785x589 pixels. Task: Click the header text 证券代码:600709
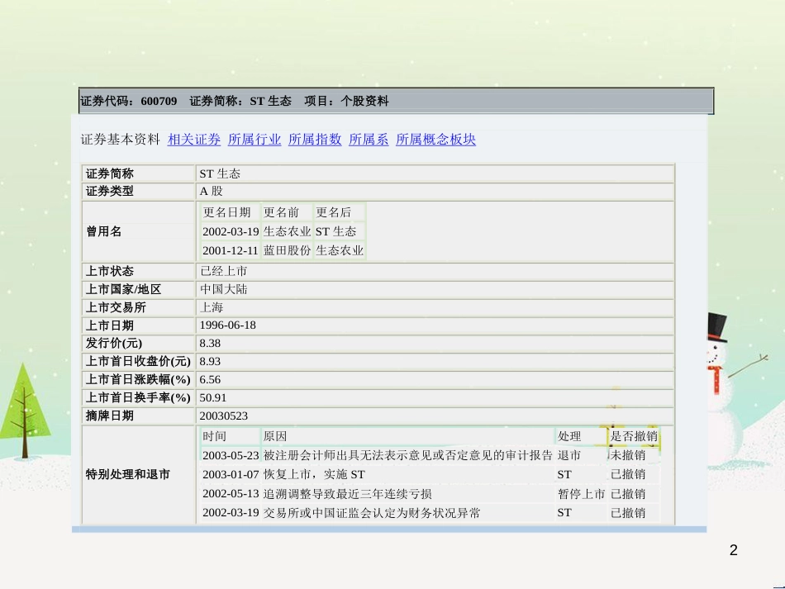coord(129,101)
